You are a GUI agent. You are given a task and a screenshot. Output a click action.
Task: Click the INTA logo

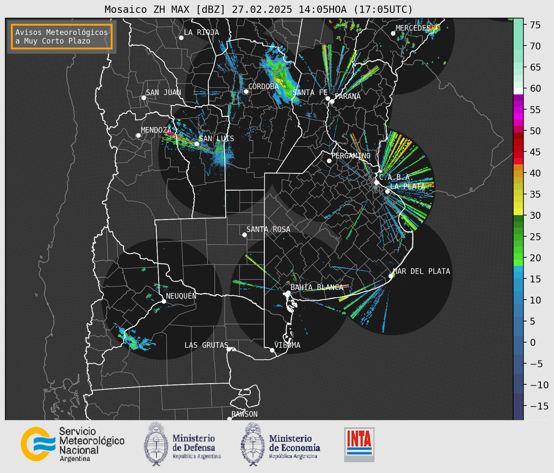tap(359, 444)
